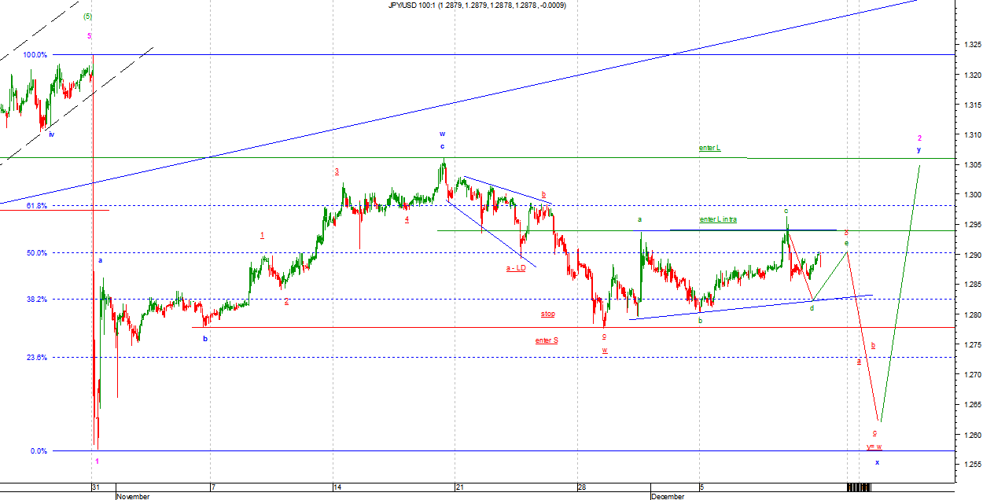Select the "a - LD" wave label
Viewport: 983px width, 500px height.
coord(517,268)
